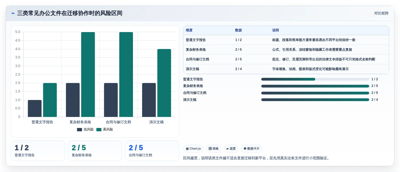This screenshot has height=172, width=400.
Task: Click the high-risk bar for 复杂财务表格
Action: click(88, 75)
